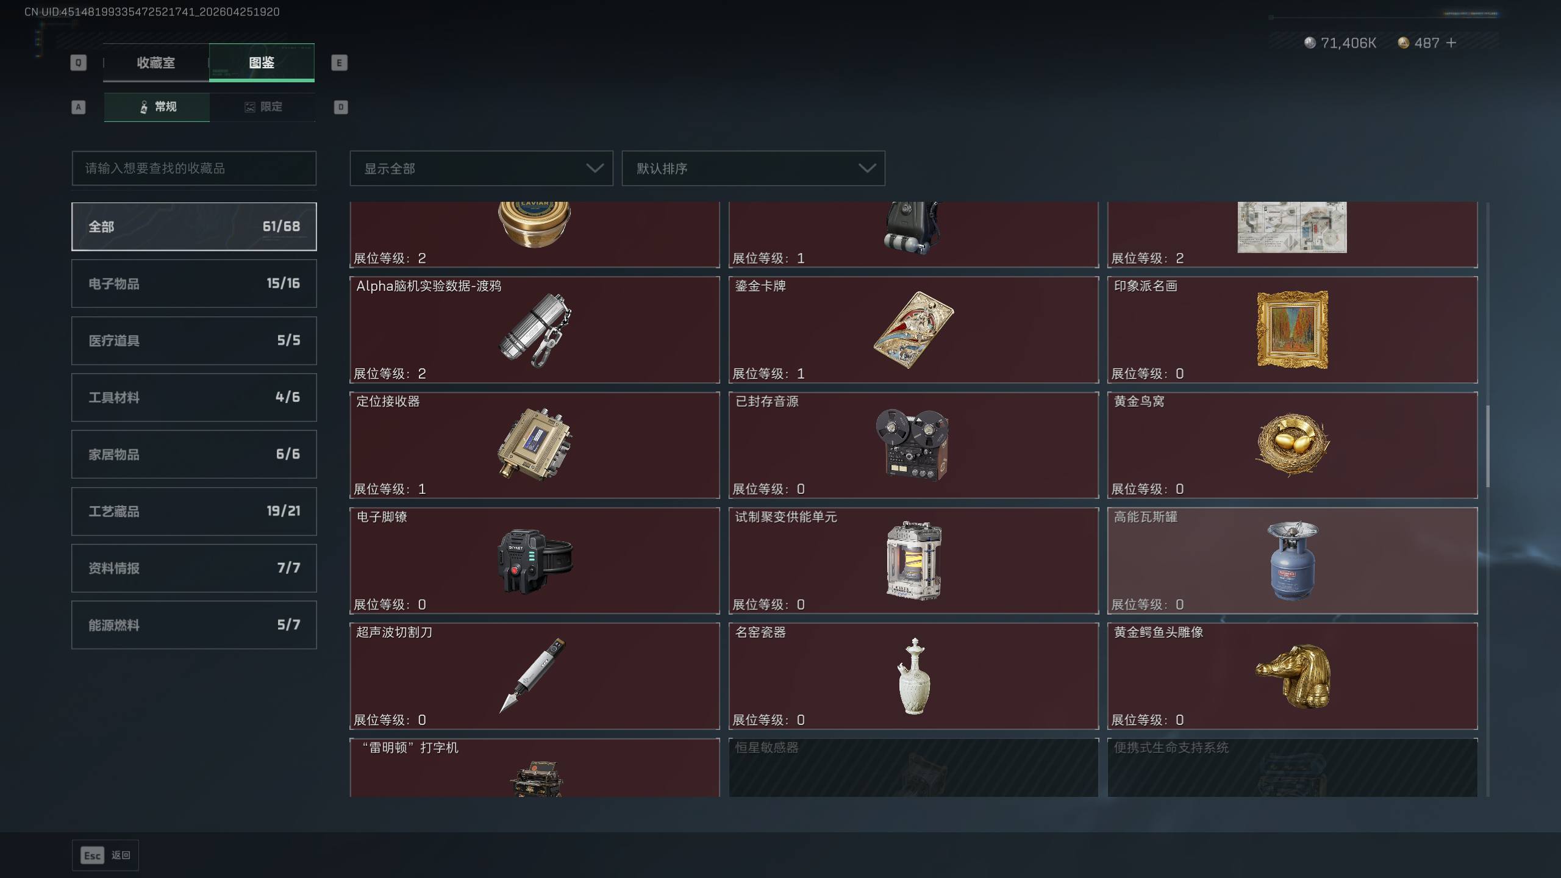Add currency with the plus button
The width and height of the screenshot is (1561, 878).
click(1451, 43)
